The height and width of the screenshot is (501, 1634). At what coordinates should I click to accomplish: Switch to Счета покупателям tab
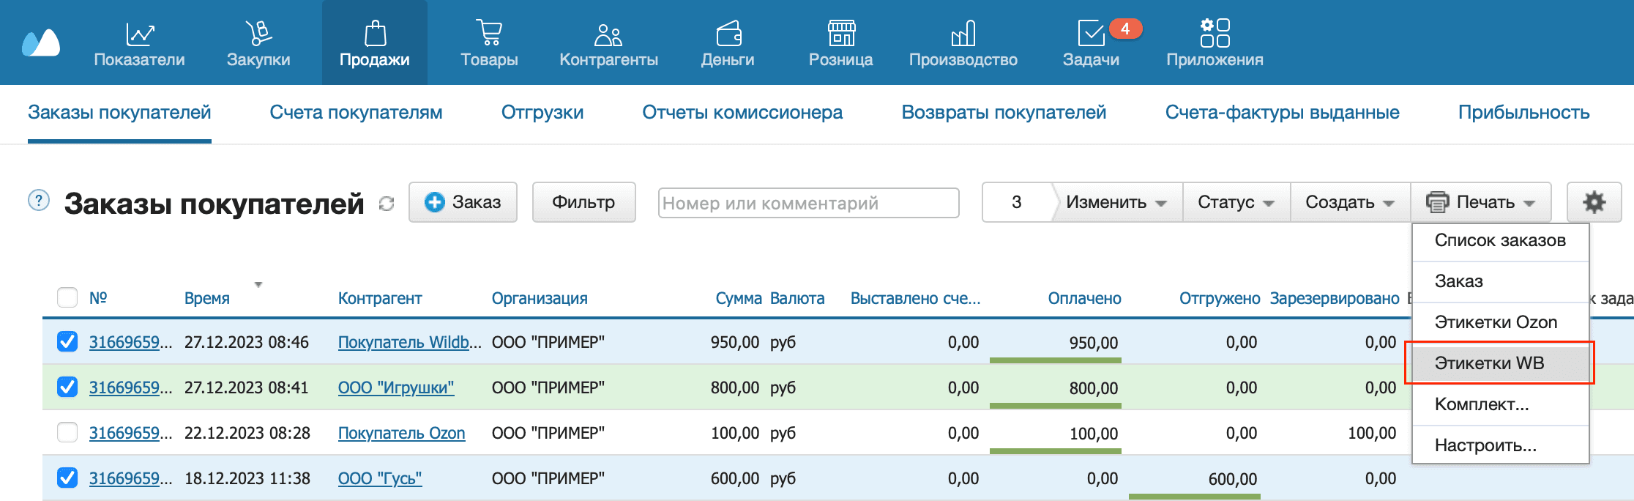click(x=356, y=113)
